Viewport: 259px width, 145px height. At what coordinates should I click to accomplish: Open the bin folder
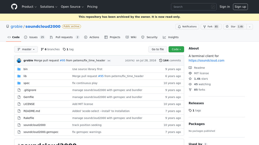tap(26, 69)
